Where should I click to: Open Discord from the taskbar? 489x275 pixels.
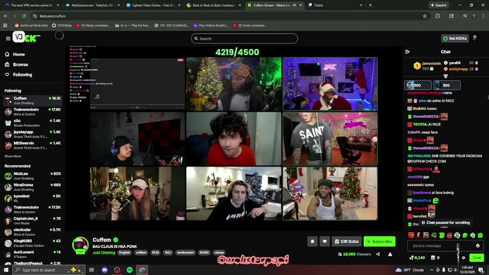[105, 270]
